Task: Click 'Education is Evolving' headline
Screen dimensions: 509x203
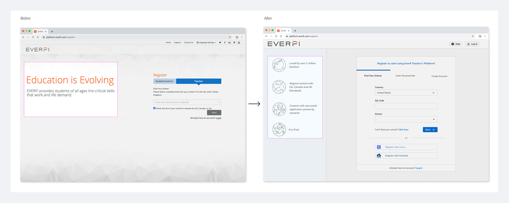Action: point(70,80)
